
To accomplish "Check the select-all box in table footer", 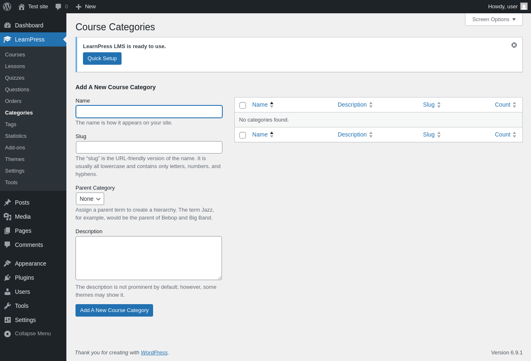I will (243, 135).
